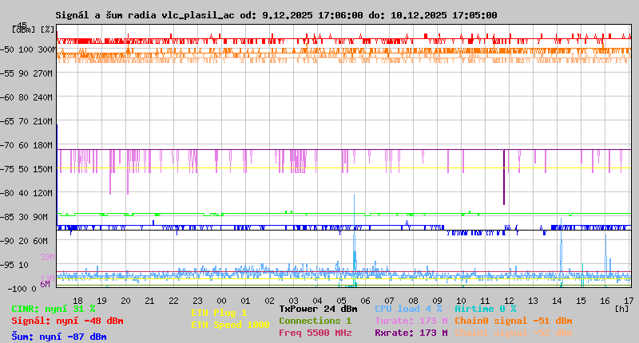Image resolution: width=639 pixels, height=343 pixels.
Task: Click the '21' hour tick on time axis
Action: coord(149,301)
